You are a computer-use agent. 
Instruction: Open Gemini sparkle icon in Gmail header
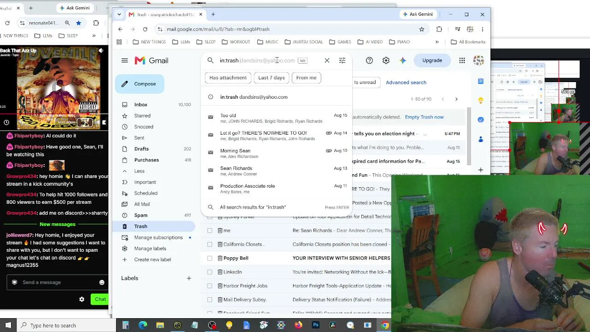coord(402,60)
